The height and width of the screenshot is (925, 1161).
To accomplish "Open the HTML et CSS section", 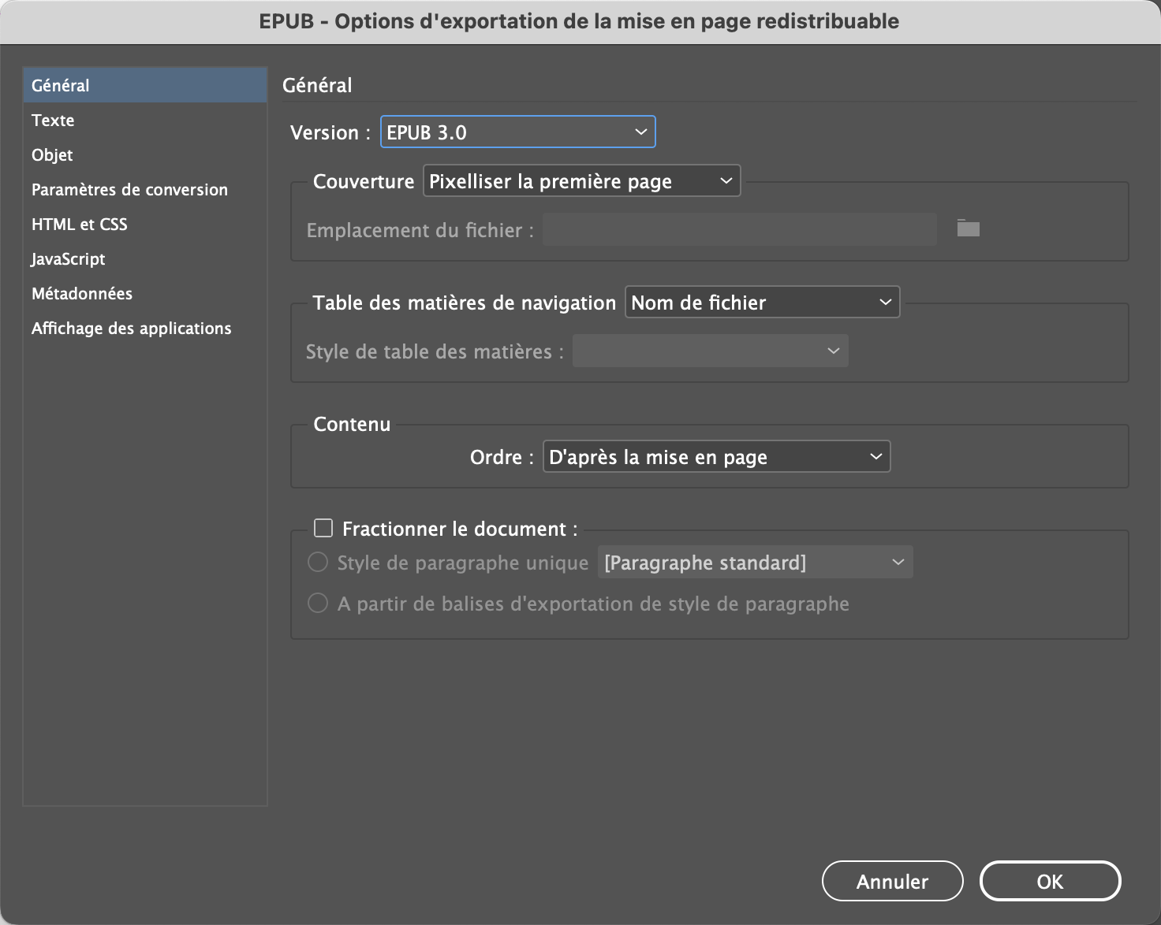I will (x=80, y=224).
